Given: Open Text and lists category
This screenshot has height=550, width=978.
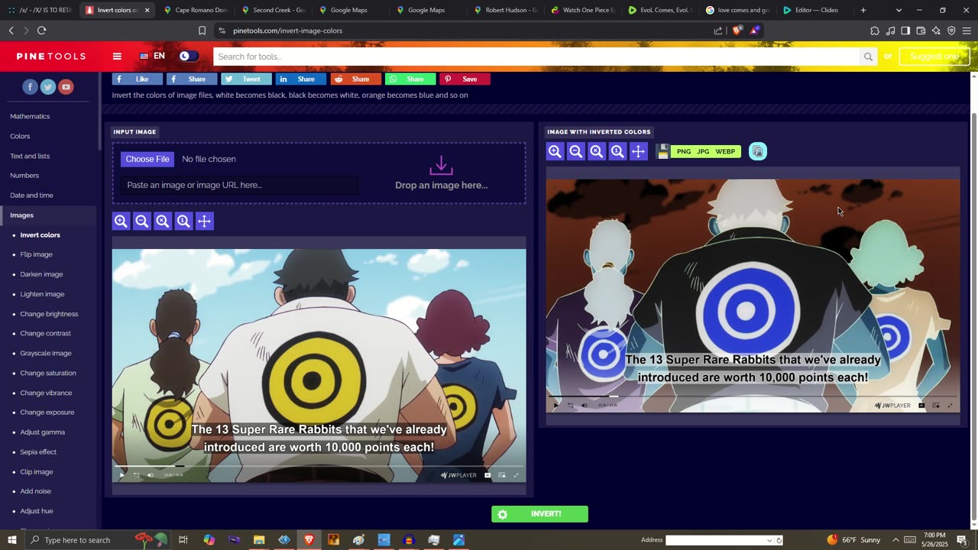Looking at the screenshot, I should pyautogui.click(x=30, y=156).
